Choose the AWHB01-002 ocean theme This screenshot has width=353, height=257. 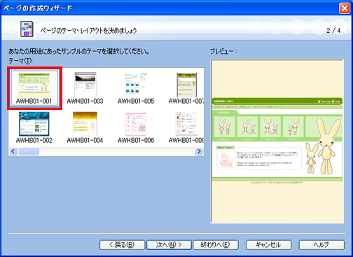click(x=34, y=127)
